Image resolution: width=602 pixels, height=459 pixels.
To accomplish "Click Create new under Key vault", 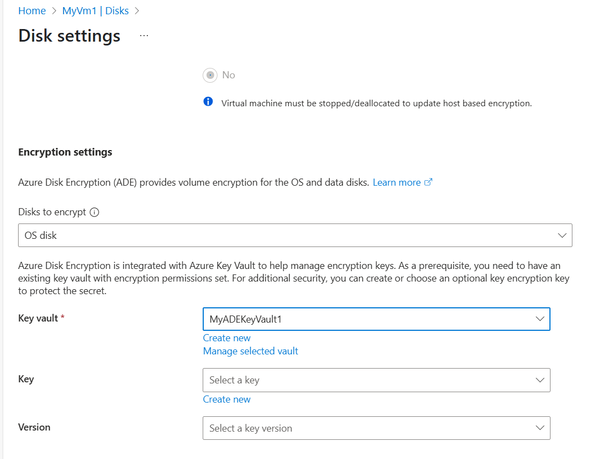I will [227, 338].
